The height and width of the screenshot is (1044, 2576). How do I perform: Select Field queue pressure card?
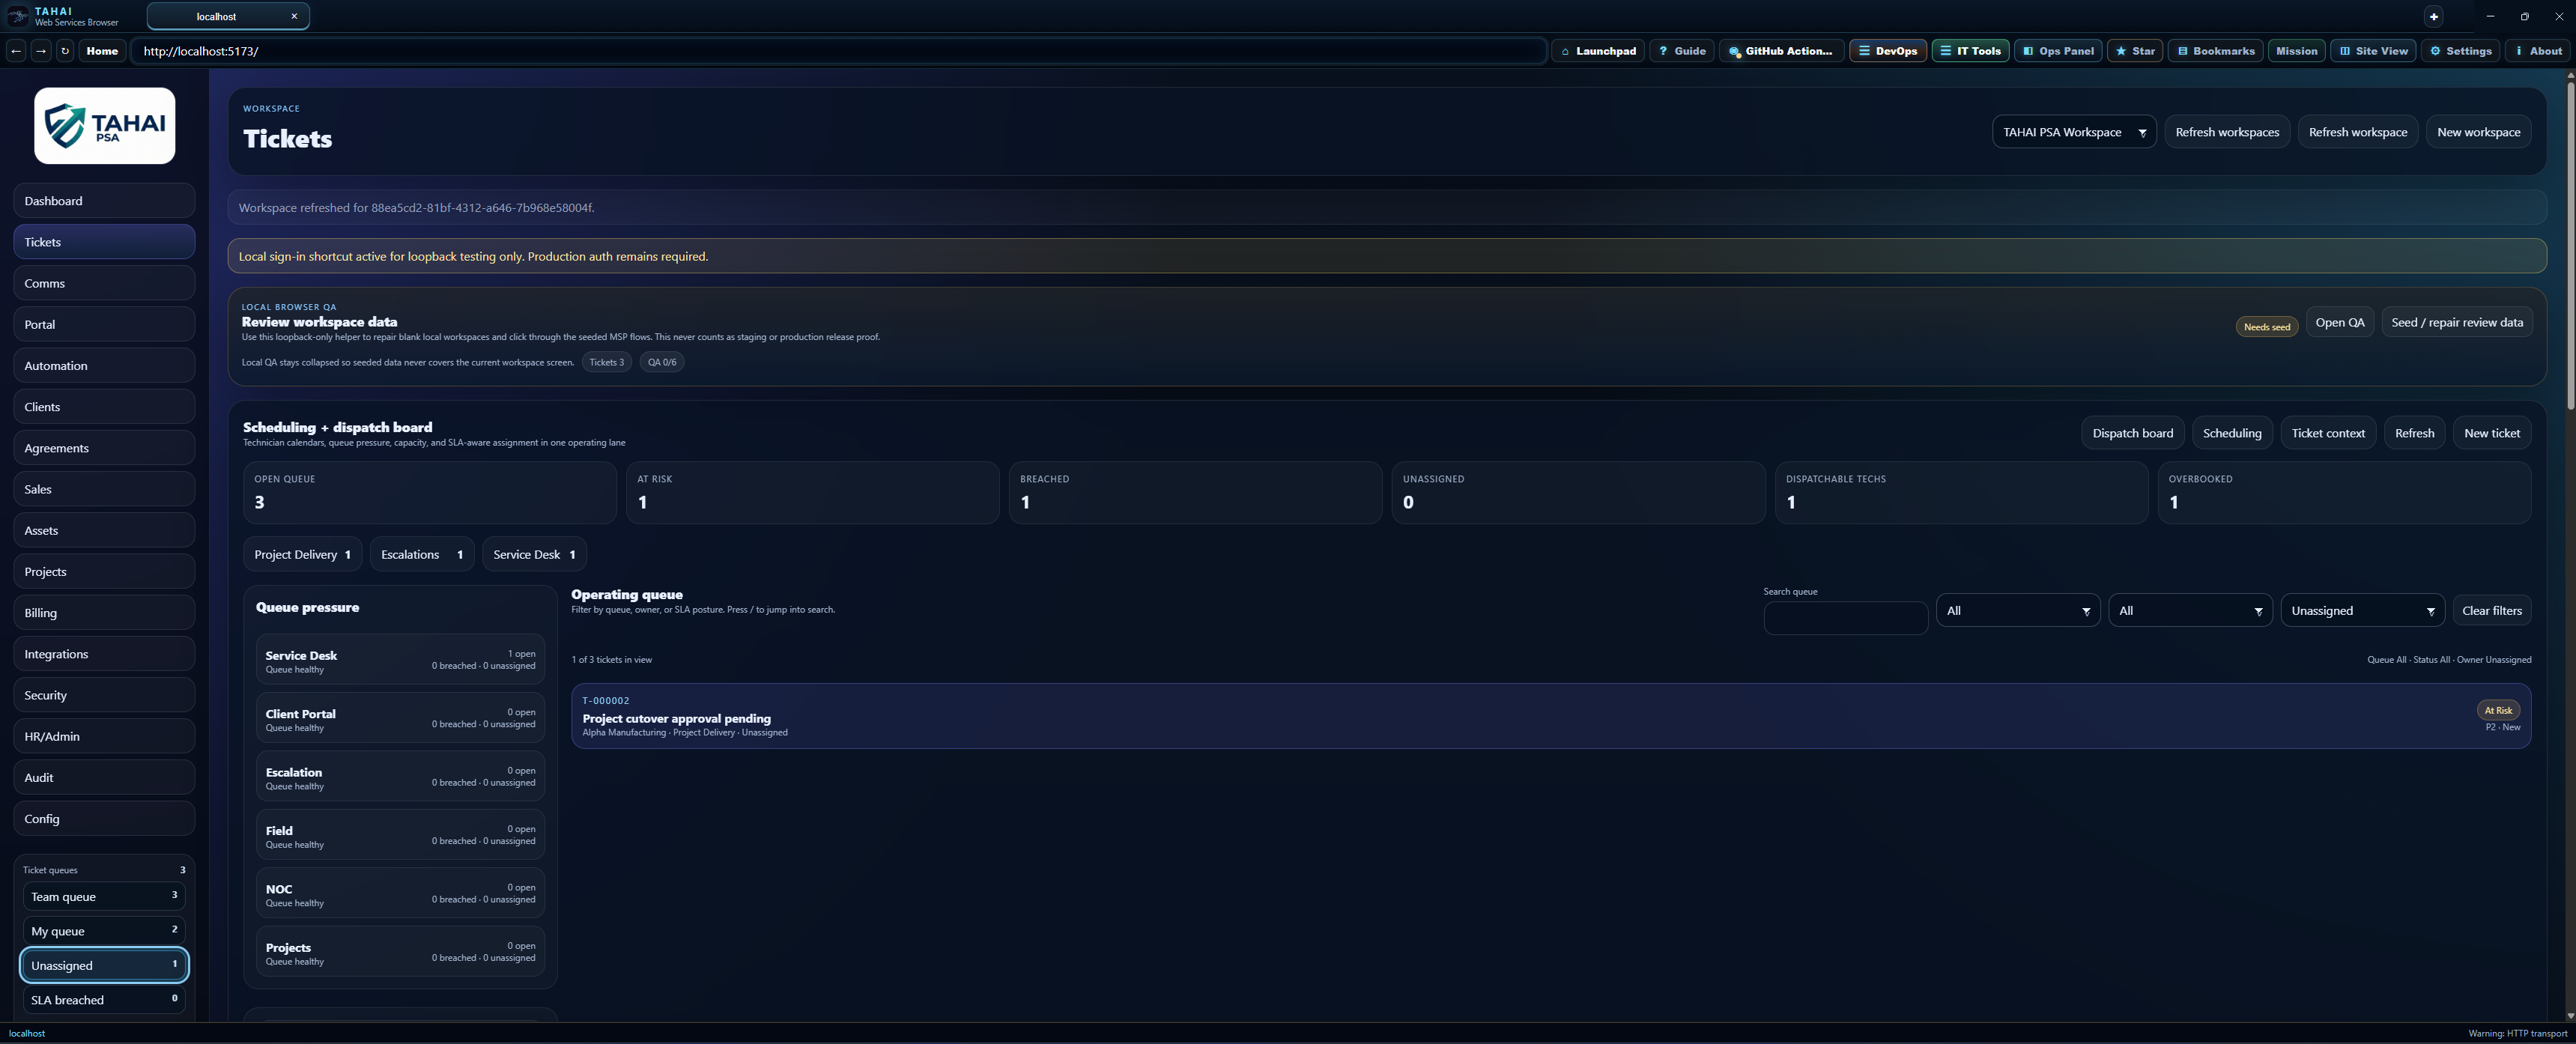(400, 835)
